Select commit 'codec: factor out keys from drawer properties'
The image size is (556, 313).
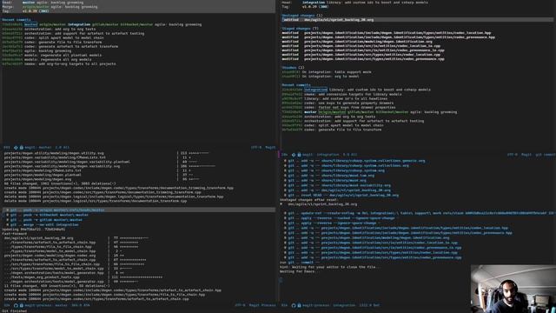tap(339, 107)
